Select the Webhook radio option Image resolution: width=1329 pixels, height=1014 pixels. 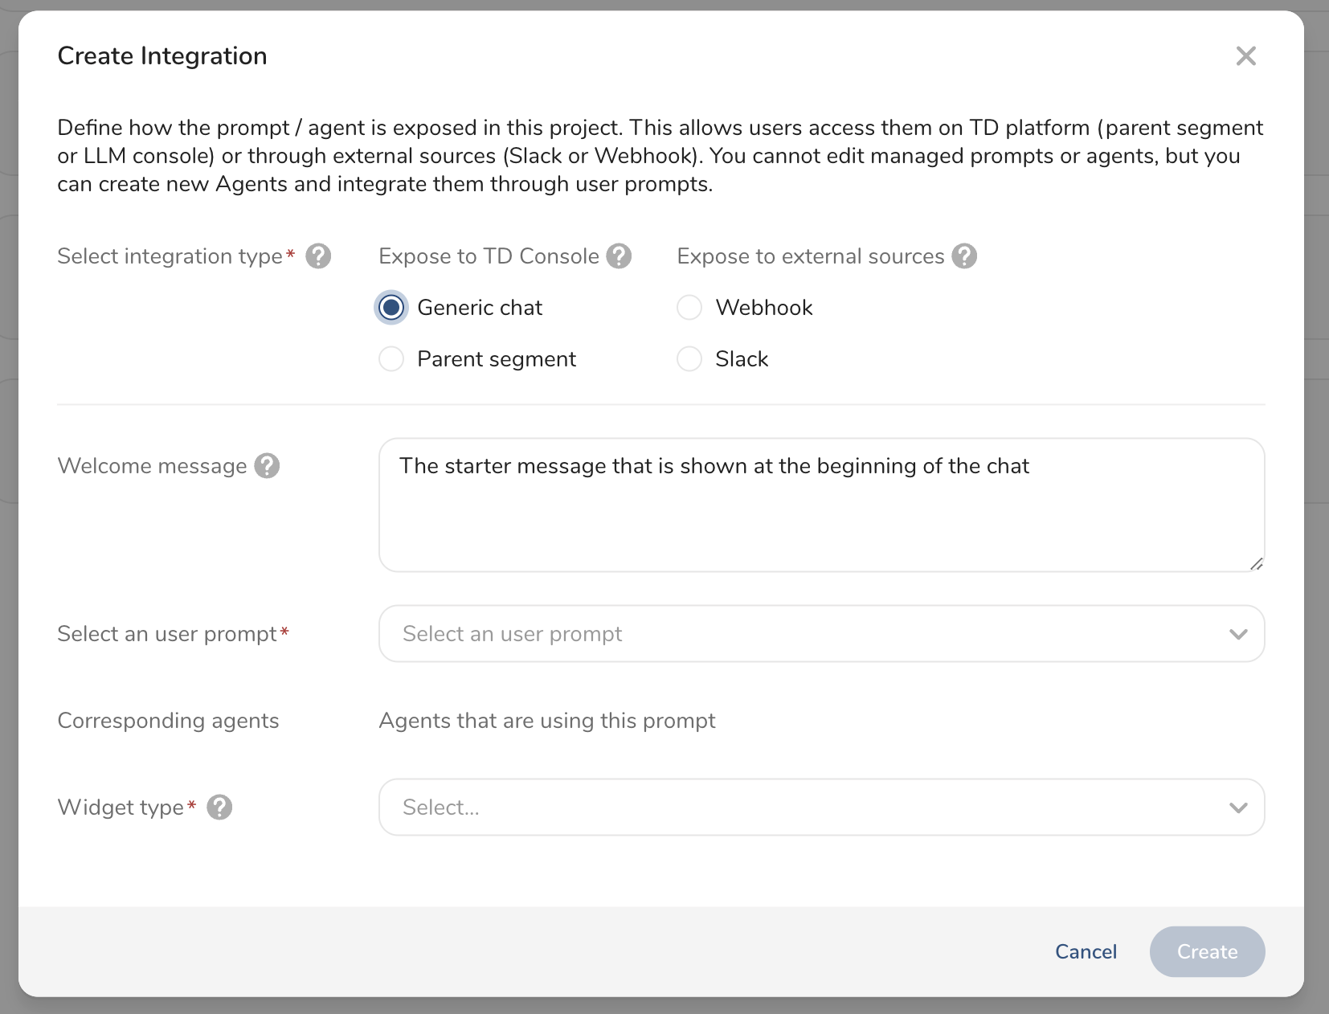[x=689, y=308]
